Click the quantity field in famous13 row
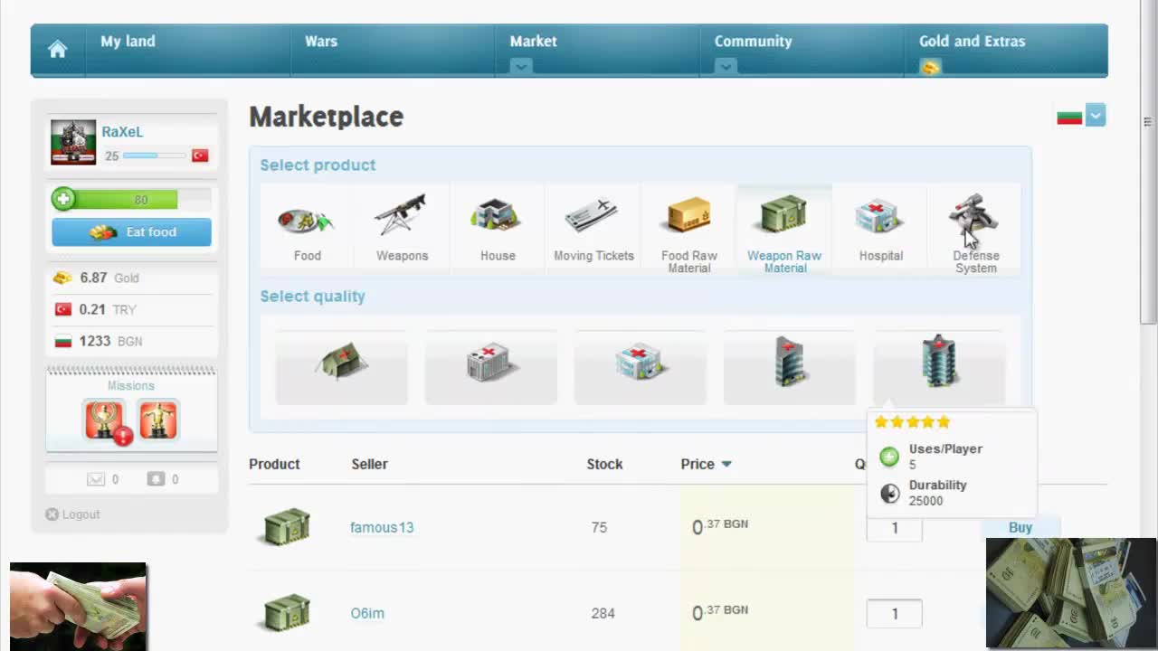 click(895, 527)
